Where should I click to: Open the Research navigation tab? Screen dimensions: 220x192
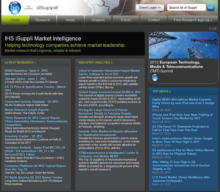pyautogui.click(x=43, y=20)
